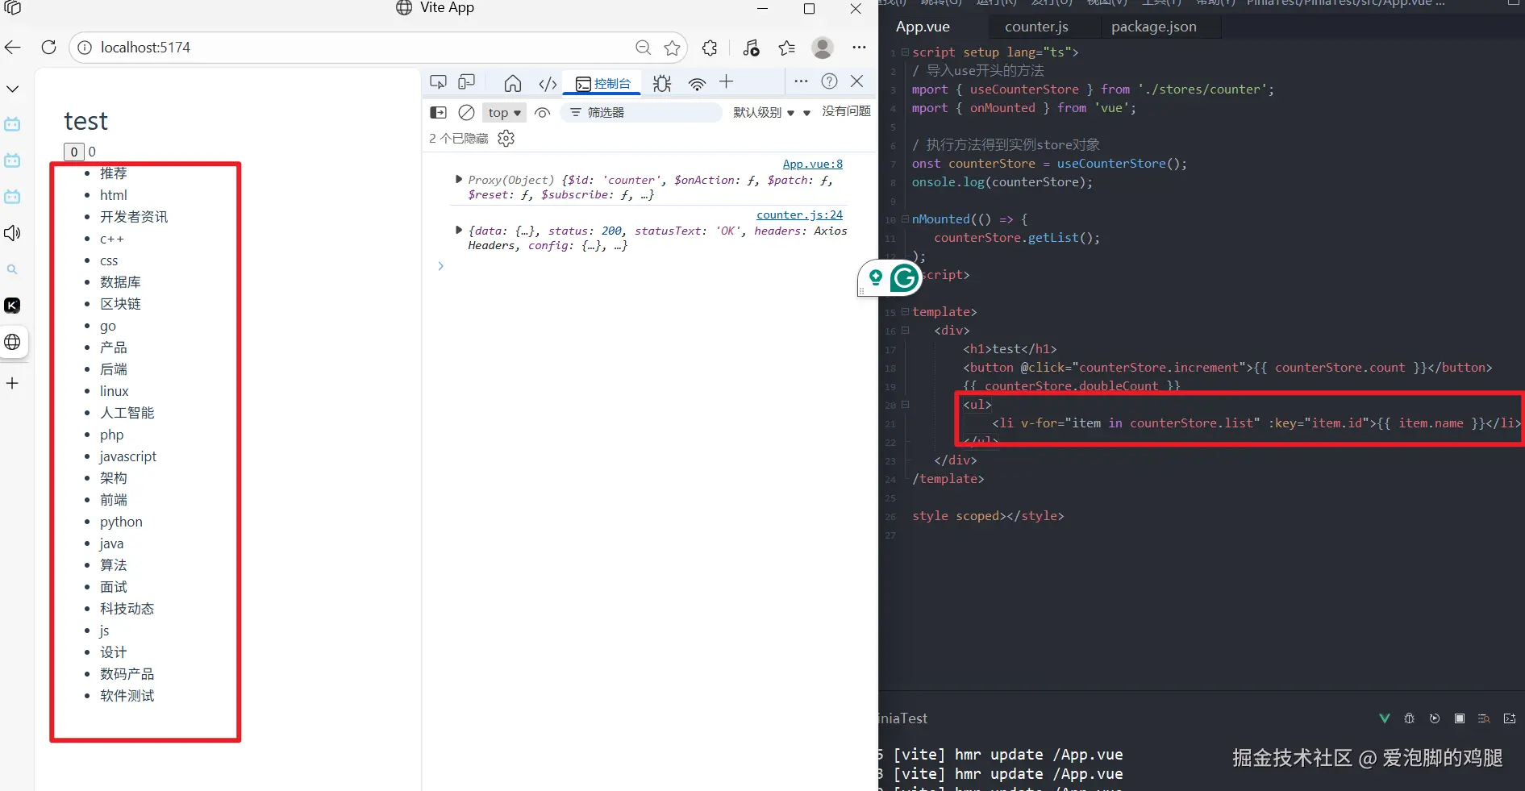Open DevTools customize menu
Image resolution: width=1525 pixels, height=791 pixels.
click(x=801, y=81)
